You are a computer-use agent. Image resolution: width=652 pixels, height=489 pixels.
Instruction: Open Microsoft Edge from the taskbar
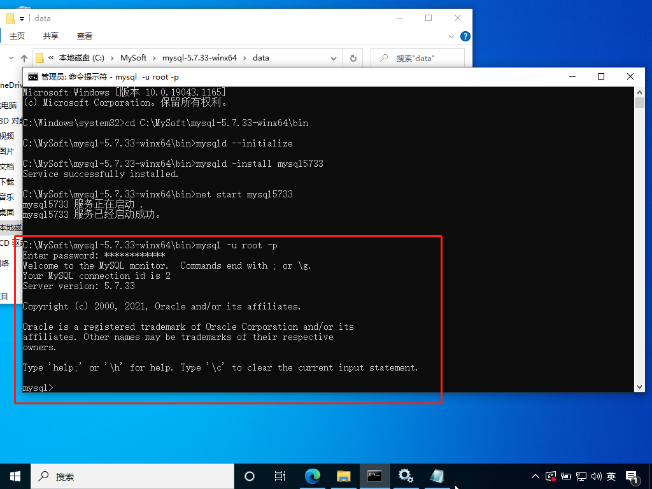point(312,476)
